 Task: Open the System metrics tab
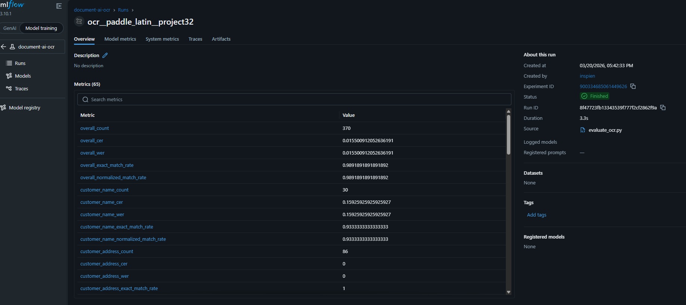(162, 39)
